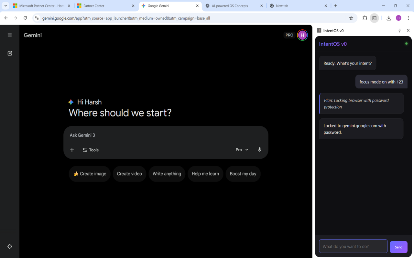414x258 pixels.
Task: Open a new browser tab with plus
Action: point(336,6)
